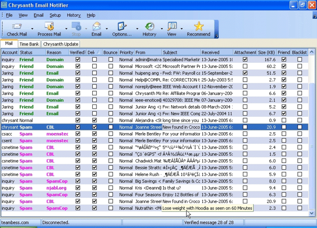Open the Setup menu
317x228 pixels.
55,15
